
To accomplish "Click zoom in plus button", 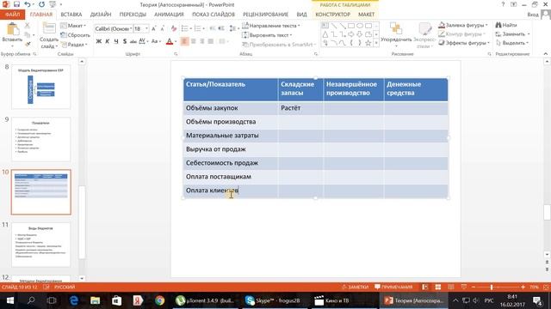I will tap(523, 287).
